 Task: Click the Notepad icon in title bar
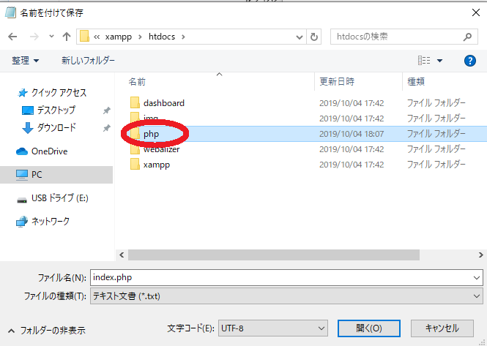[10, 12]
